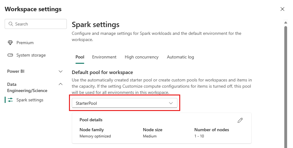Click the vertical scrollbar thumb

click(x=286, y=87)
